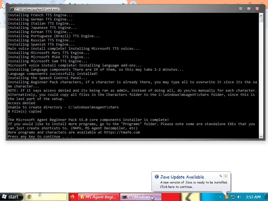Click the Java balloon info icon

tap(157, 177)
